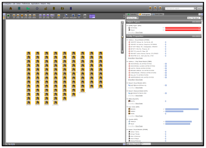Click the Snap layout icon
Viewport: 206px width, 148px height.
48,16
